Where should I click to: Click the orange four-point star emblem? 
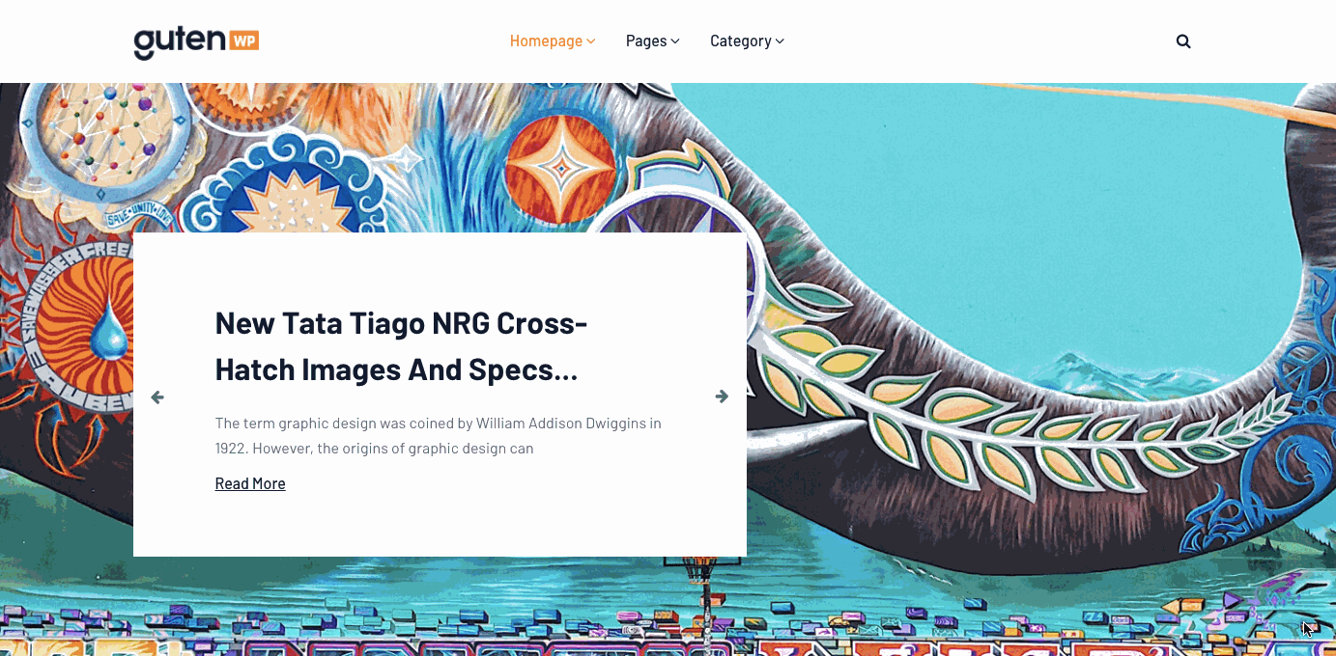point(560,169)
